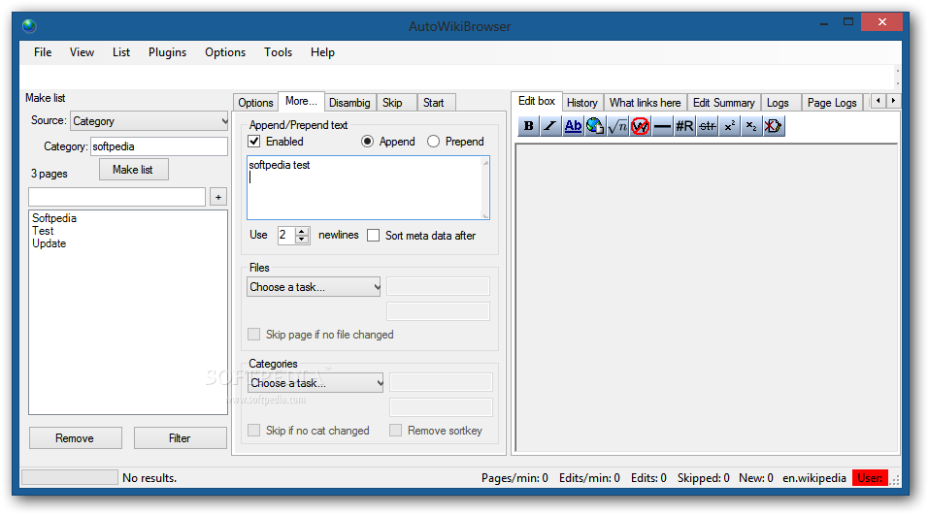Insert math formula square-root icon
The height and width of the screenshot is (515, 929).
pyautogui.click(x=617, y=126)
